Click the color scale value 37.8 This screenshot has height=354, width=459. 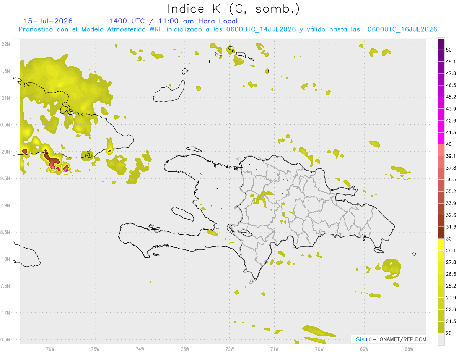tap(451, 168)
